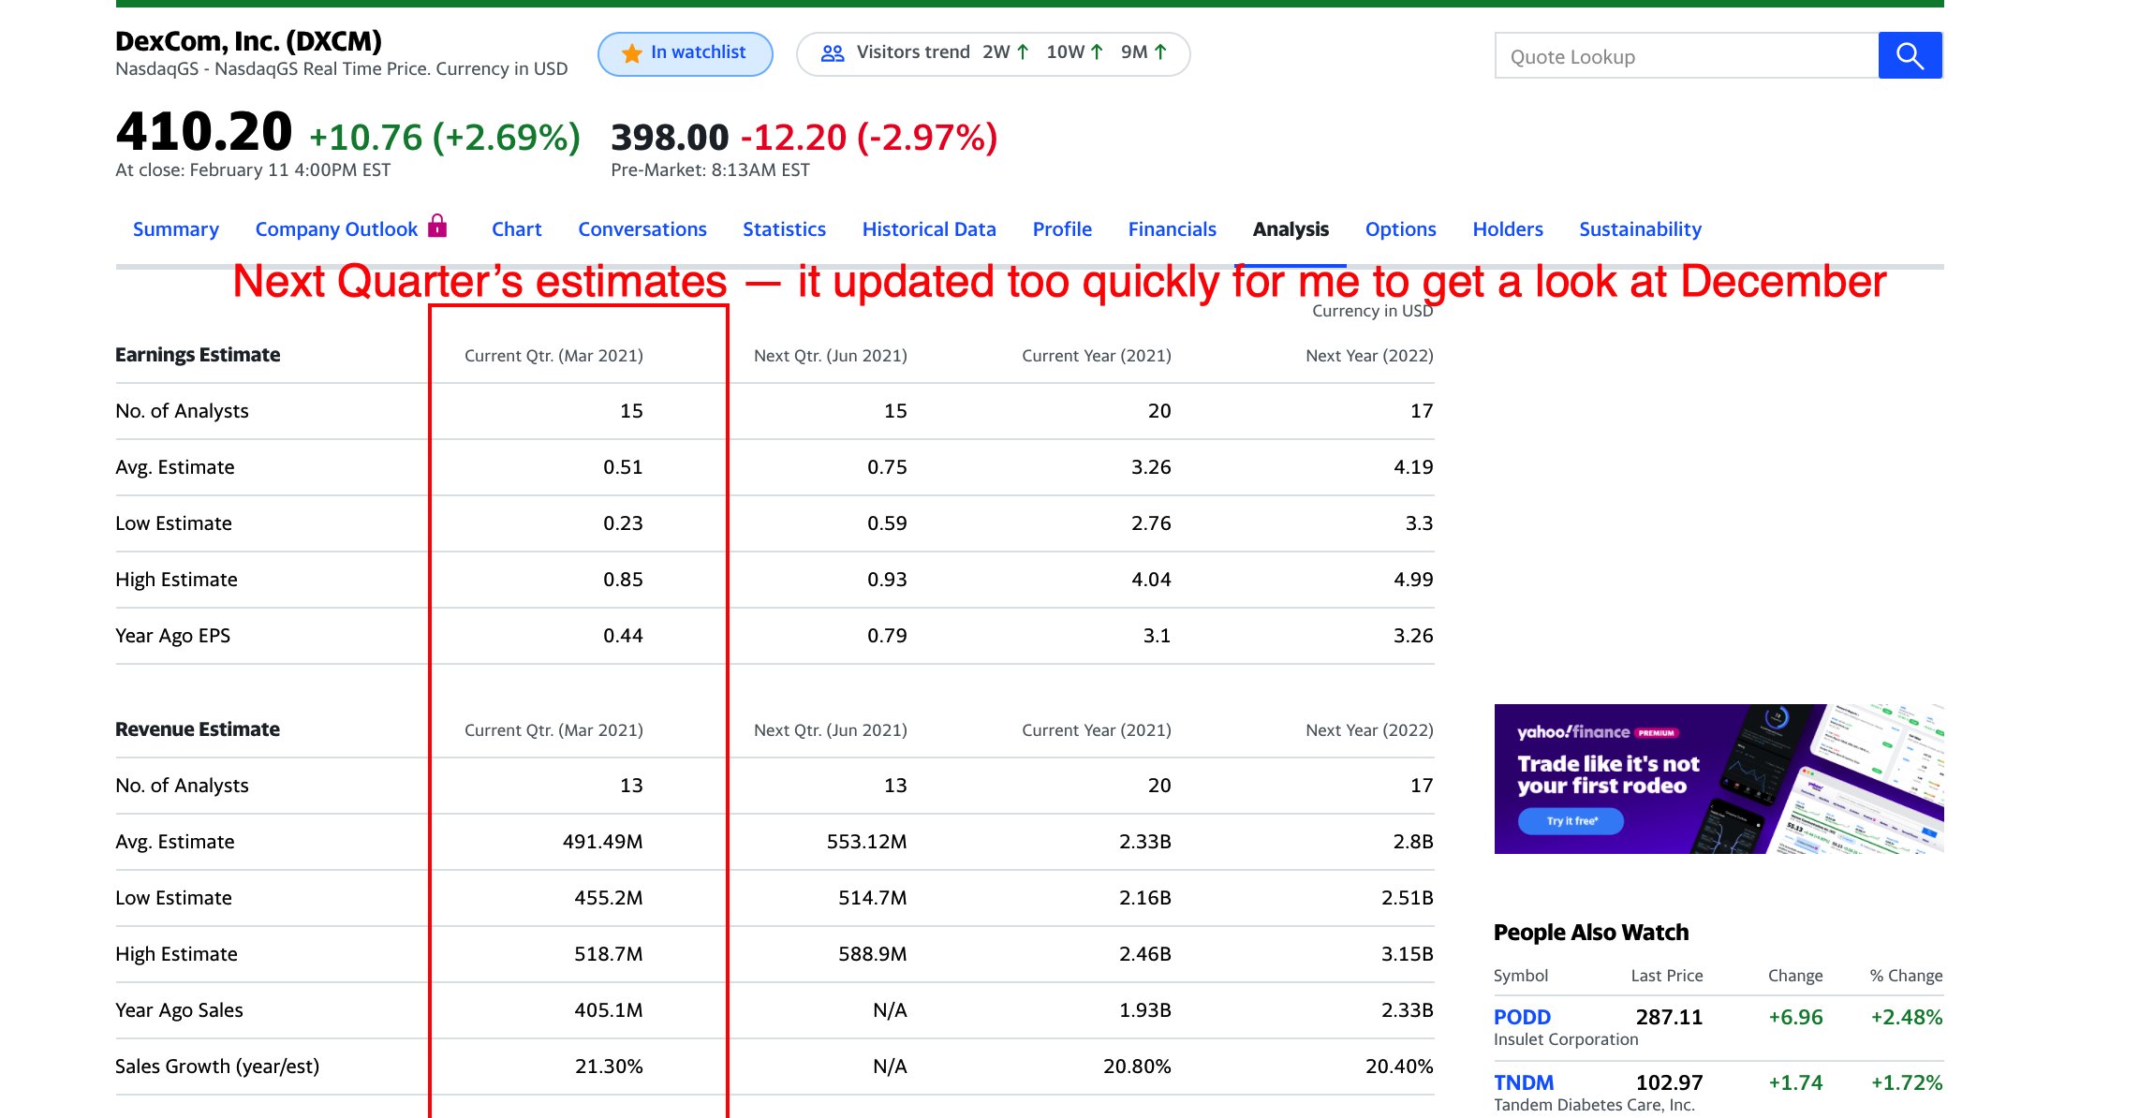Open the Conversations tab
Screen dimensions: 2139x1118
[x=642, y=229]
